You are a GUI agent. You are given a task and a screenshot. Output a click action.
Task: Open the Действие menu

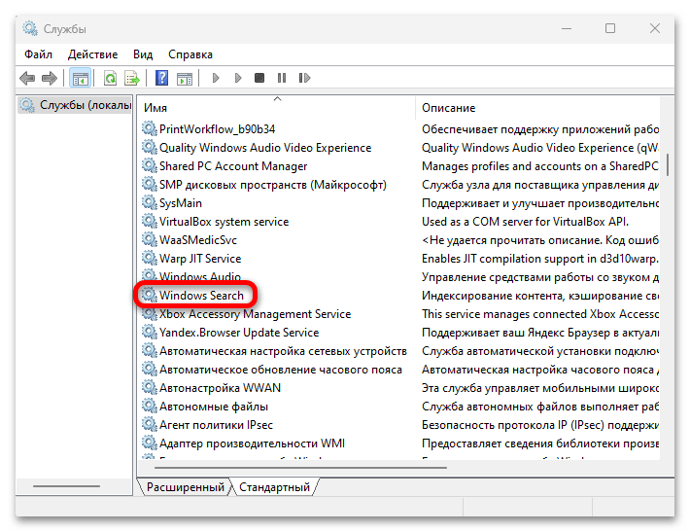click(x=93, y=54)
